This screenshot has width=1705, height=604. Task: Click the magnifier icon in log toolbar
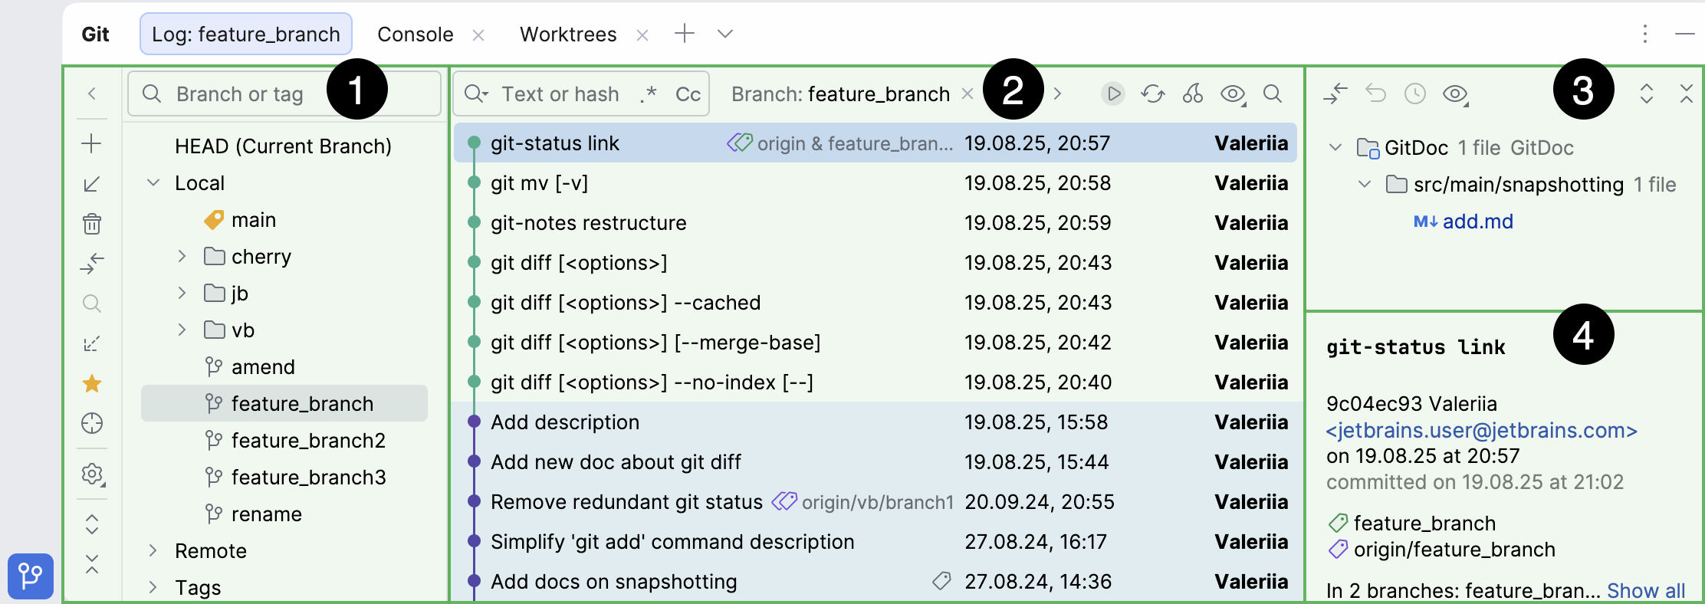click(x=1273, y=94)
